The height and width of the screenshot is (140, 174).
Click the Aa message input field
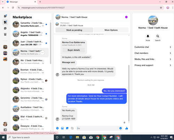[x=97, y=128]
